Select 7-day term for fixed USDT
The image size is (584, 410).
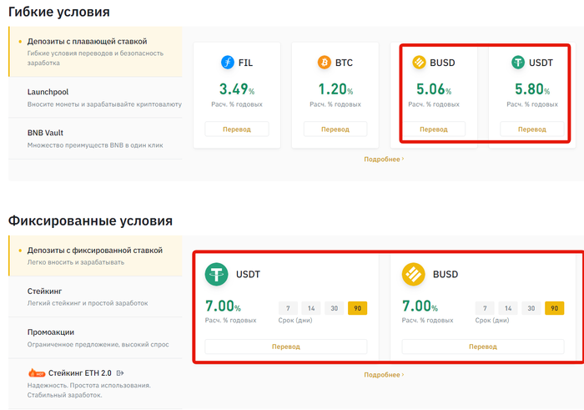[x=288, y=308]
